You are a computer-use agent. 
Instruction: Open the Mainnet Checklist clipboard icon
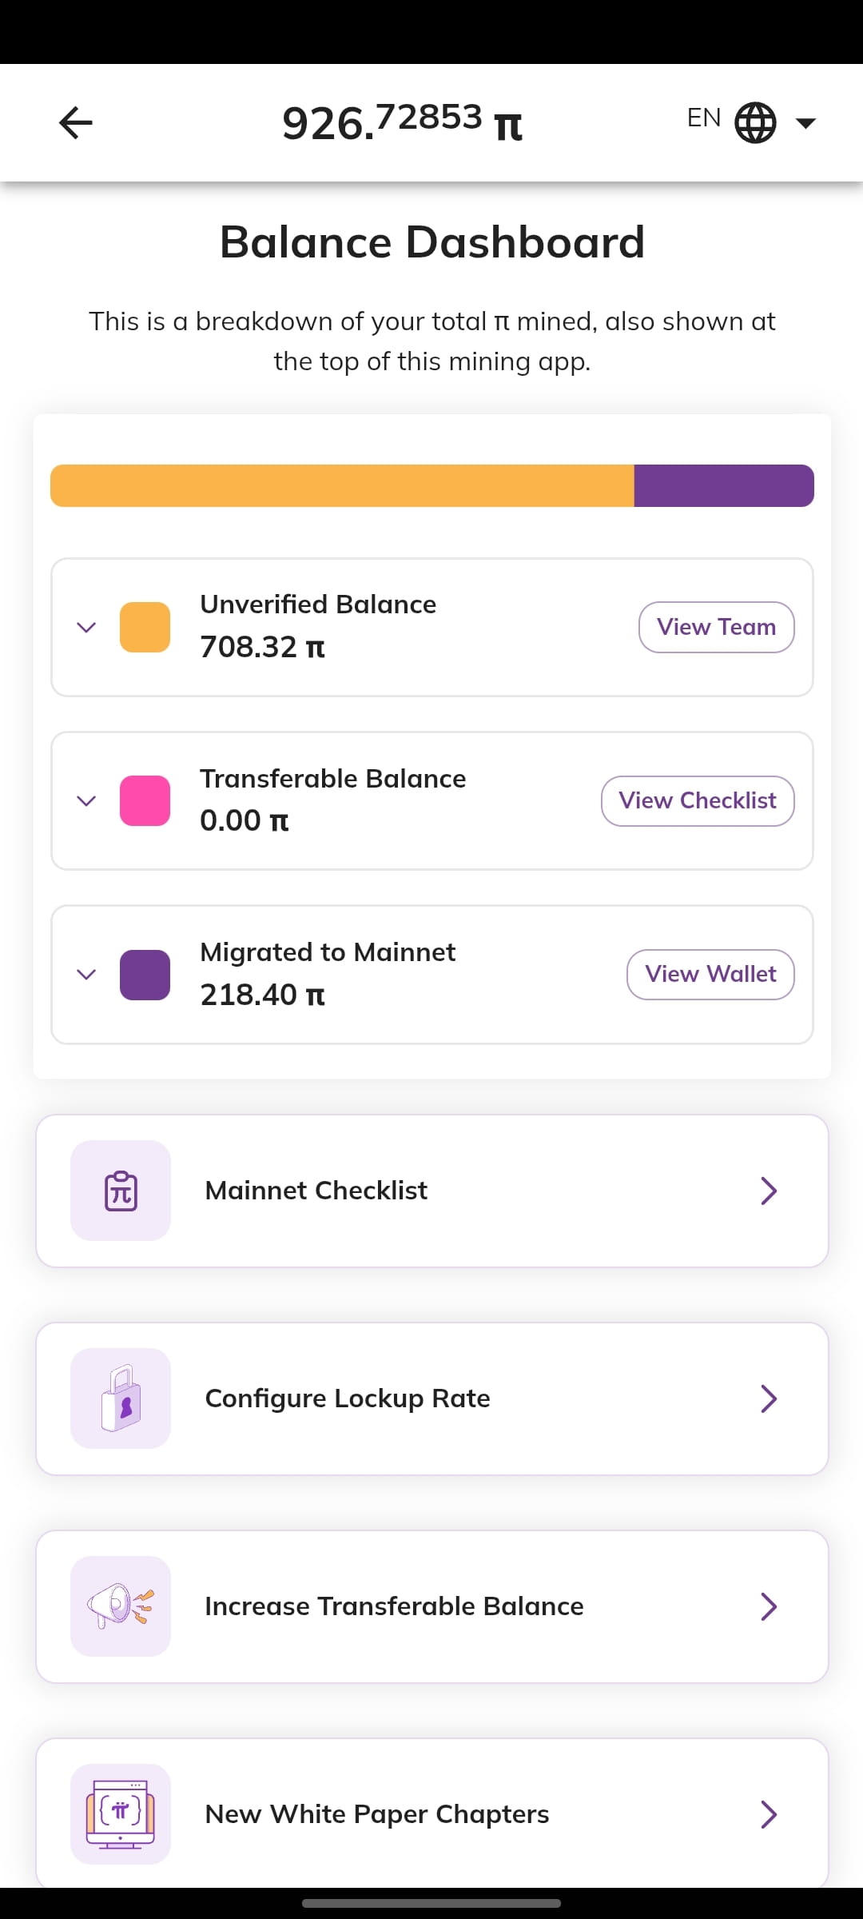tap(121, 1191)
